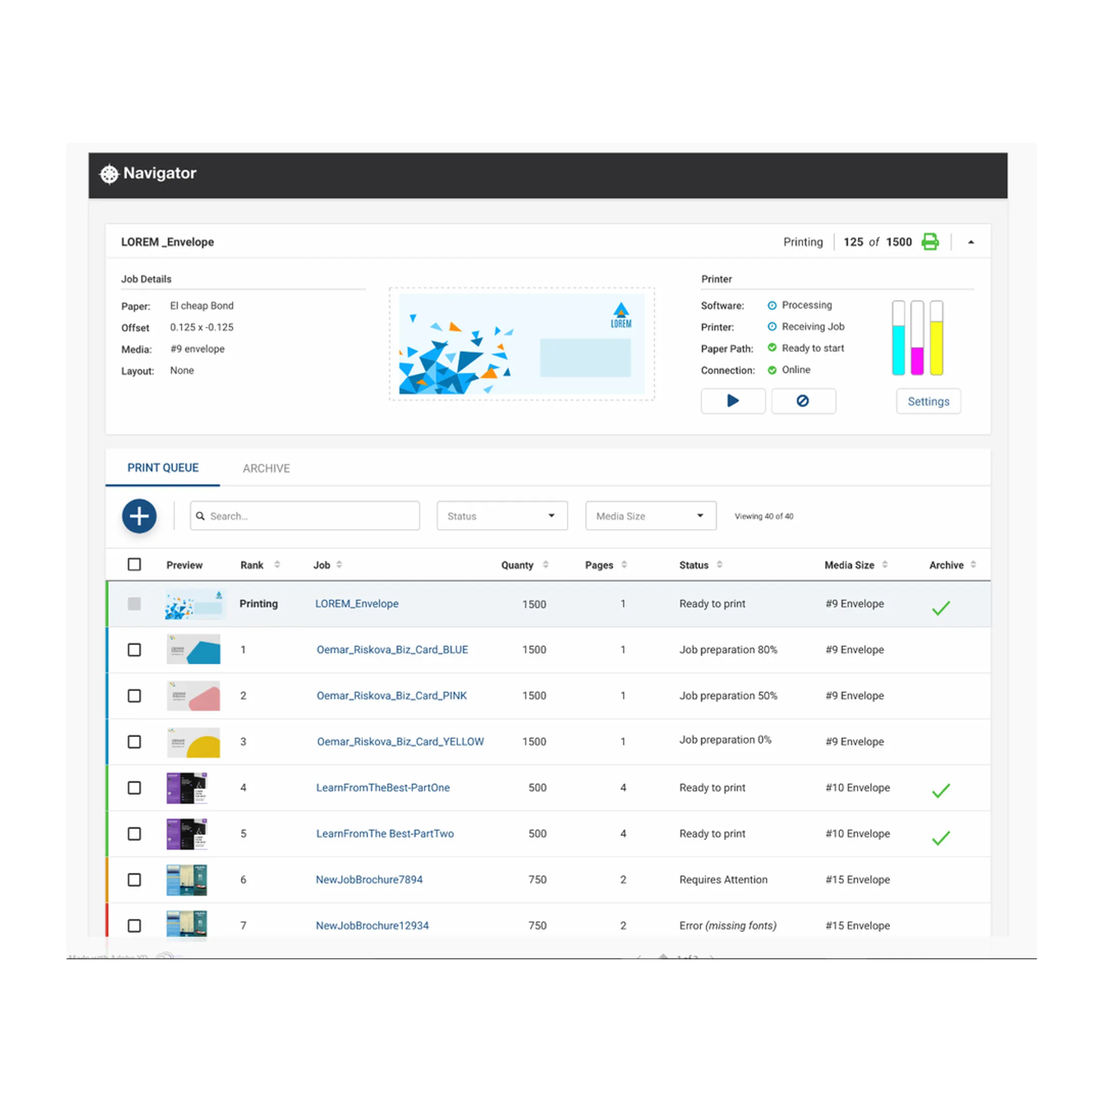Sort by Archive column arrows
Viewport: 1103px width, 1103px height.
(x=973, y=565)
